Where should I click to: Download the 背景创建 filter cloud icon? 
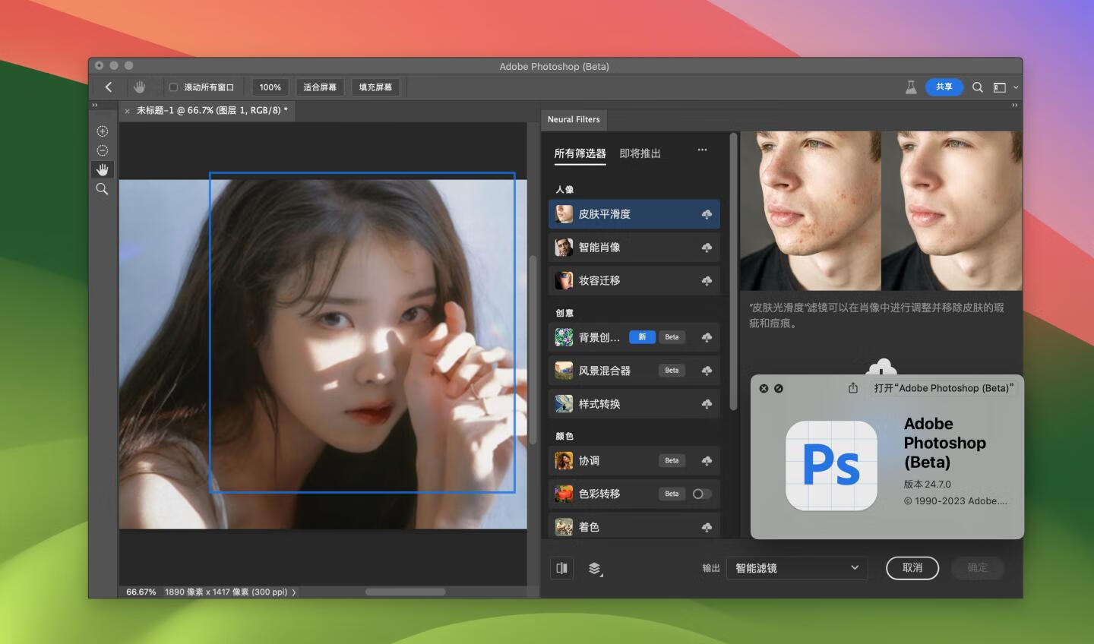coord(707,337)
